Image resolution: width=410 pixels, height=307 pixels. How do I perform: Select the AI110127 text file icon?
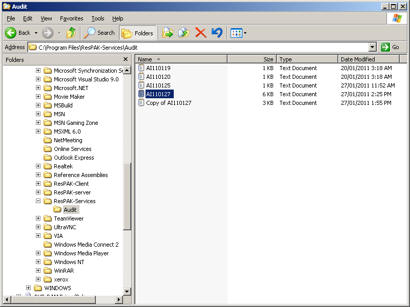pyautogui.click(x=141, y=94)
